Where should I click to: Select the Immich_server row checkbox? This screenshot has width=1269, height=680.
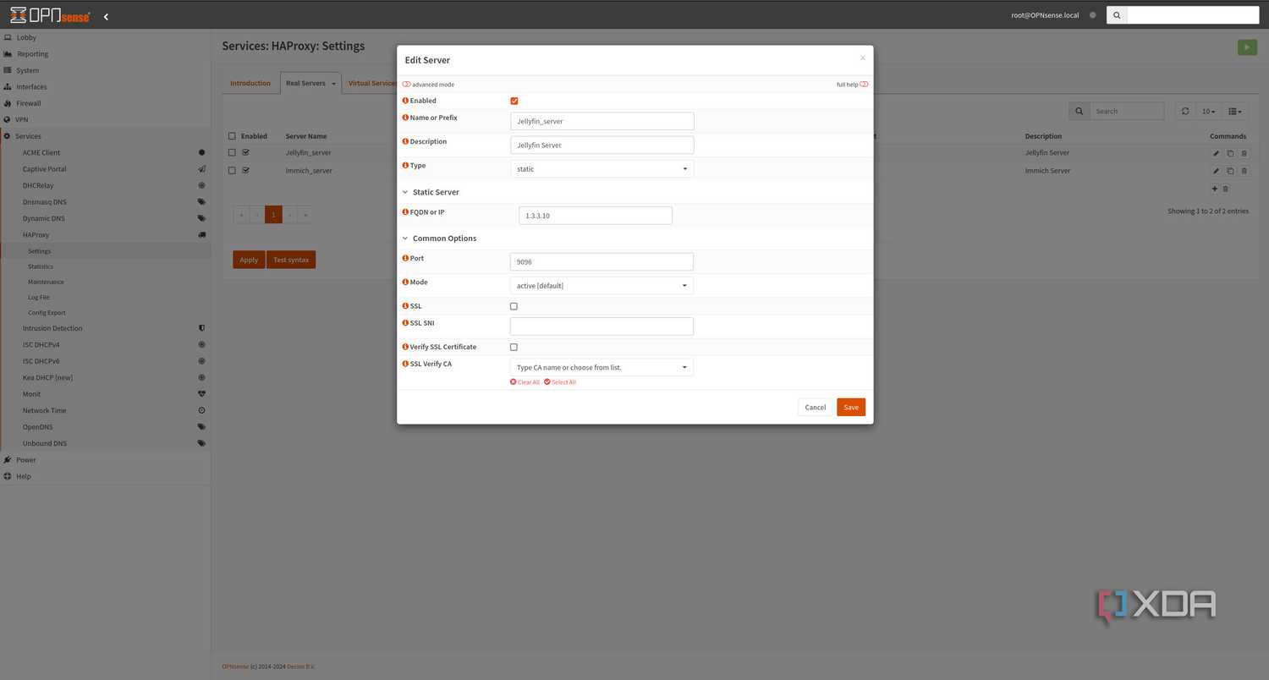point(232,171)
